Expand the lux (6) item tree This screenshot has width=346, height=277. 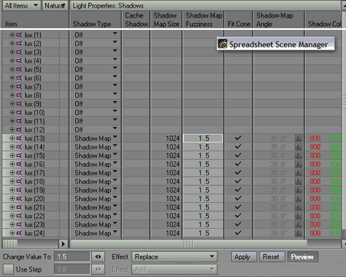point(12,78)
